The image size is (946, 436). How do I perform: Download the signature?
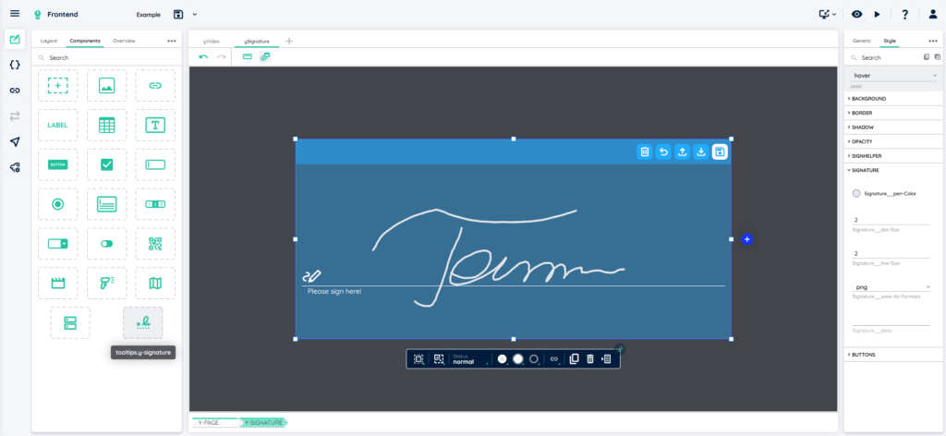[700, 152]
